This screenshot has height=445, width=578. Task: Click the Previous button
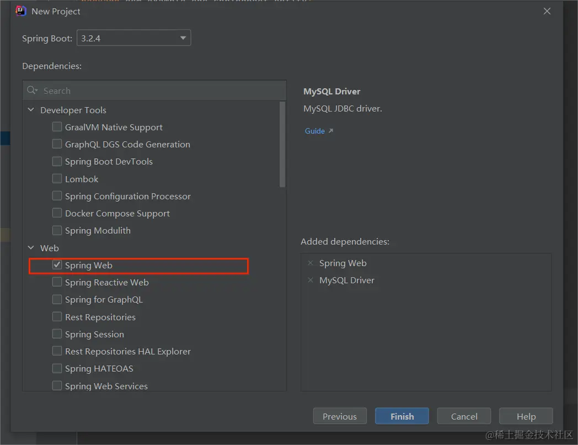point(340,416)
